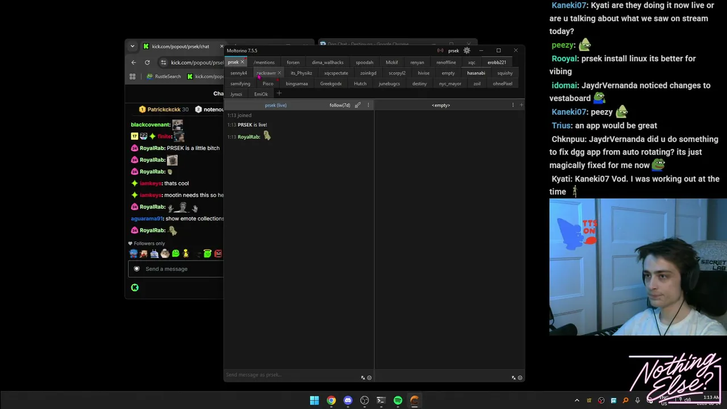Select the Pisco tab
The height and width of the screenshot is (409, 727).
268,84
